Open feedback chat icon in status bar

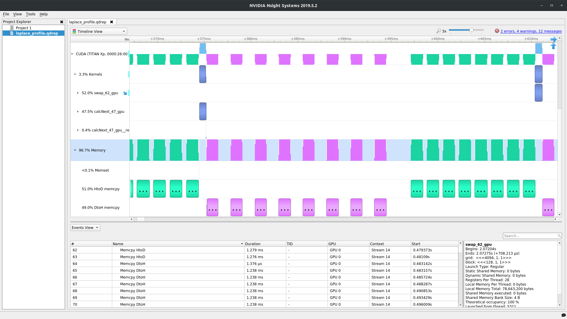click(563, 315)
